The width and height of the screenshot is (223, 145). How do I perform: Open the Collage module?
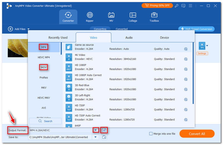coord(133,17)
